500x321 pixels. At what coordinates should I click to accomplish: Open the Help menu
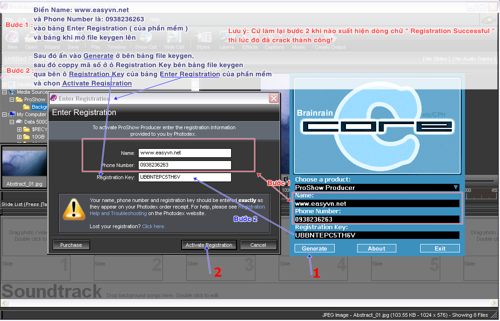[155, 20]
